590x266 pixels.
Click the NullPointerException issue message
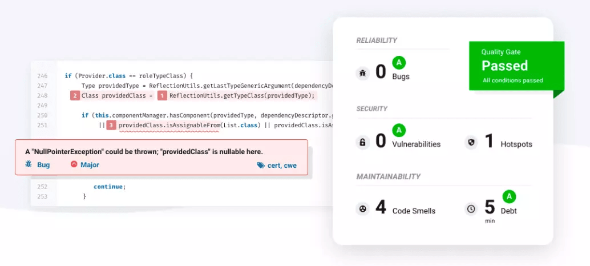144,152
